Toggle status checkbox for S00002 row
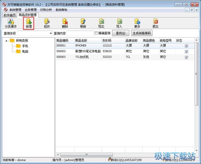 click(x=187, y=52)
